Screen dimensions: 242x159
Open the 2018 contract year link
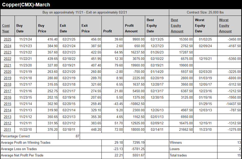[x=7, y=84]
